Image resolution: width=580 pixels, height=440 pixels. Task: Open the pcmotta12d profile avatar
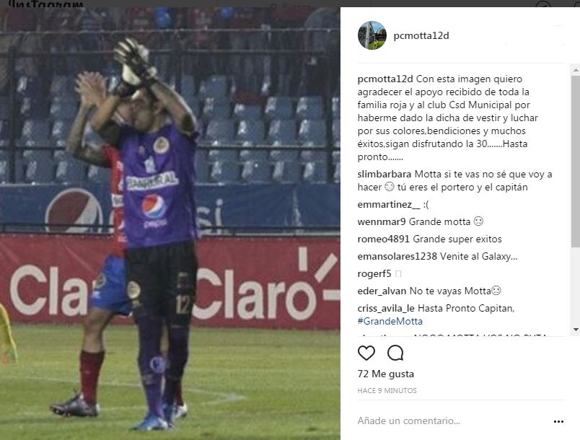[x=372, y=35]
